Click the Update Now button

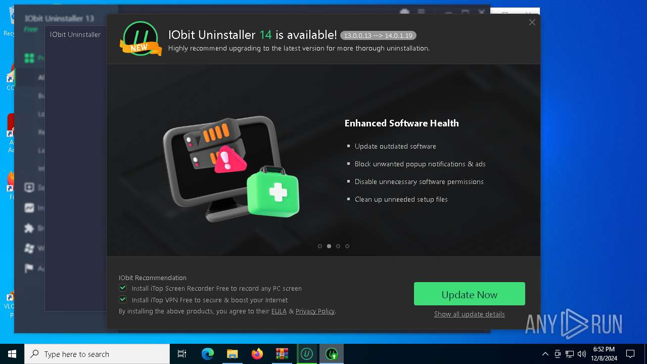(469, 294)
